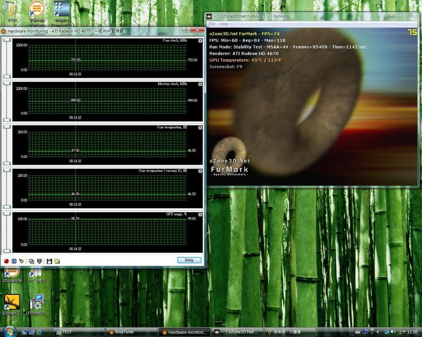Adjust the Core clock graph top slider handle

click(7, 40)
